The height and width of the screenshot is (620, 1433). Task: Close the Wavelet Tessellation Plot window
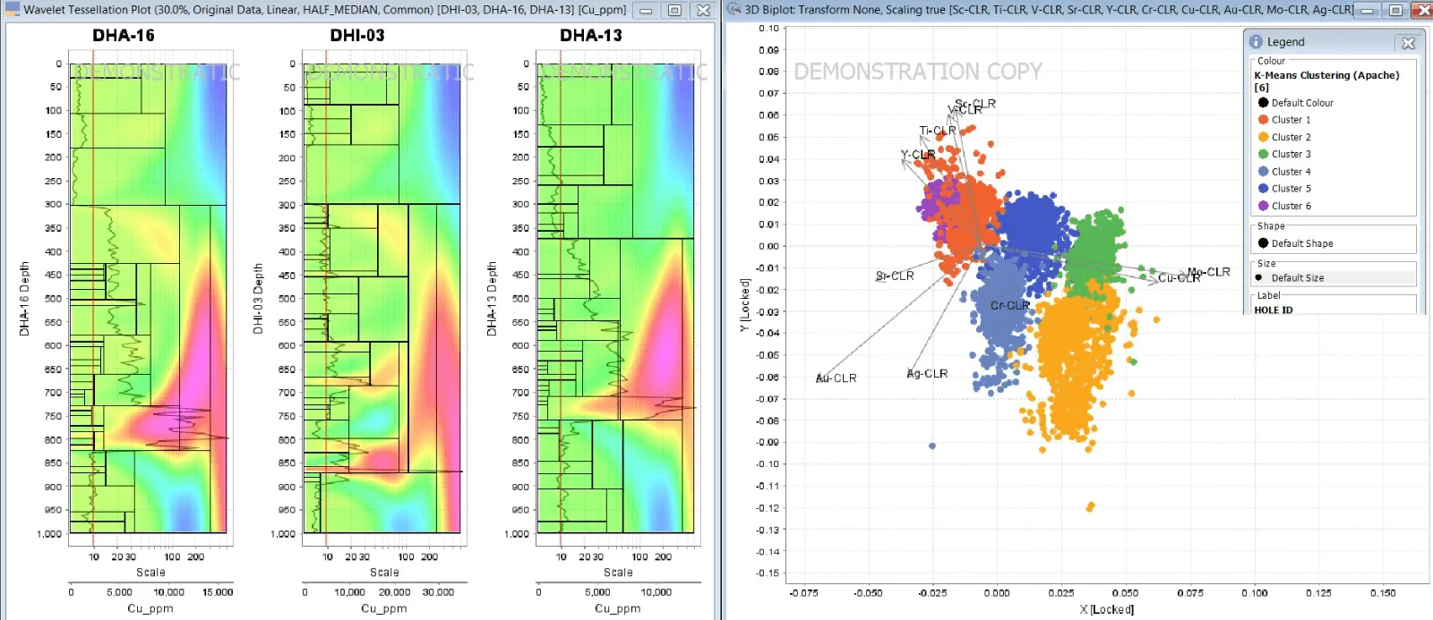tap(703, 11)
